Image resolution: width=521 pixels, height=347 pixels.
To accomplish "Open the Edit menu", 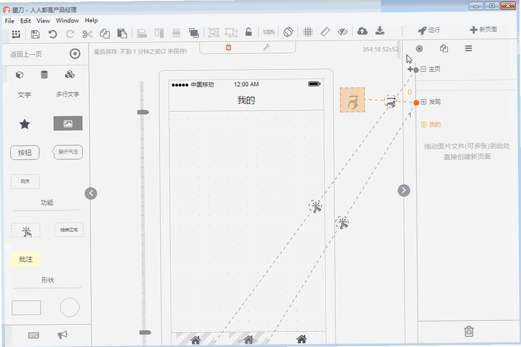I will [25, 21].
